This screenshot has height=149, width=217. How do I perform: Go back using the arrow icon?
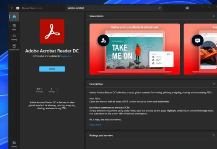click(x=12, y=8)
